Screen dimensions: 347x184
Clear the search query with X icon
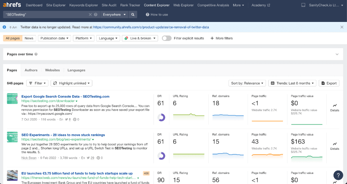tap(90, 14)
